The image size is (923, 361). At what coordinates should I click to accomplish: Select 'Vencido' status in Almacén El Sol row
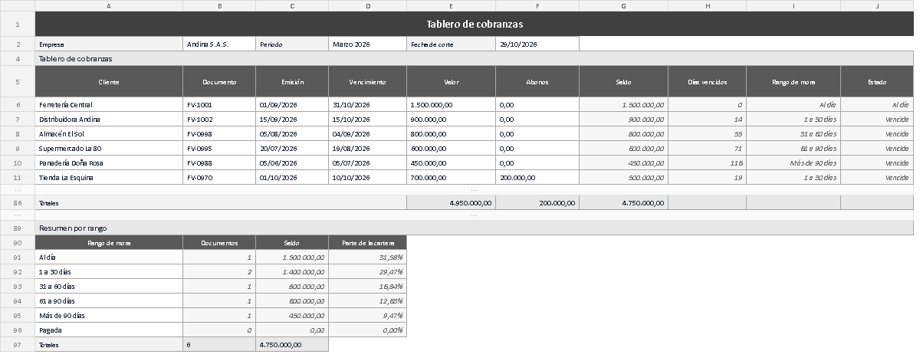tap(877, 134)
